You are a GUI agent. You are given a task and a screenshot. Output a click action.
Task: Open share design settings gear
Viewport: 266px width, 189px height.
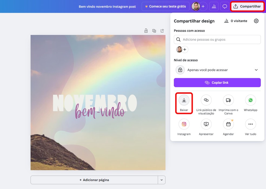coord(256,21)
